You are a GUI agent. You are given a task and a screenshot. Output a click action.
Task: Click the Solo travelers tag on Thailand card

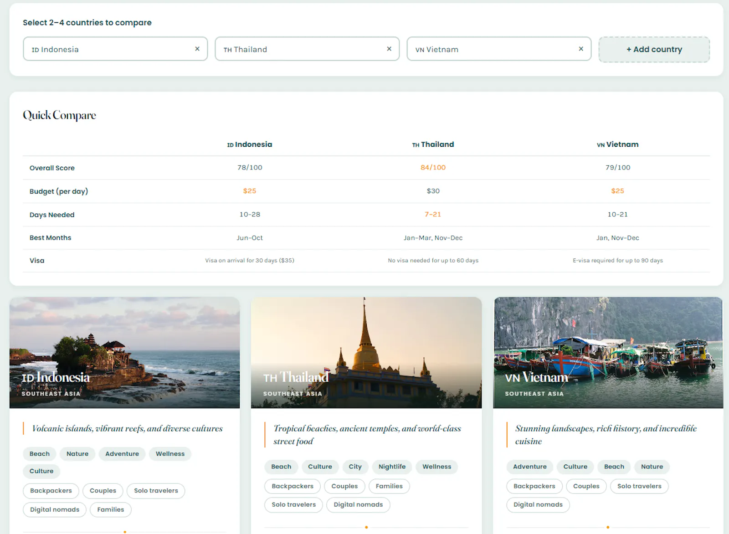293,504
